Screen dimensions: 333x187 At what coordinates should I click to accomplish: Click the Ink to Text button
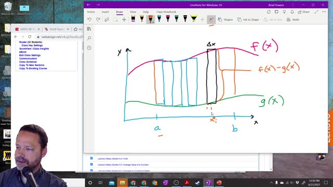[x=273, y=20]
